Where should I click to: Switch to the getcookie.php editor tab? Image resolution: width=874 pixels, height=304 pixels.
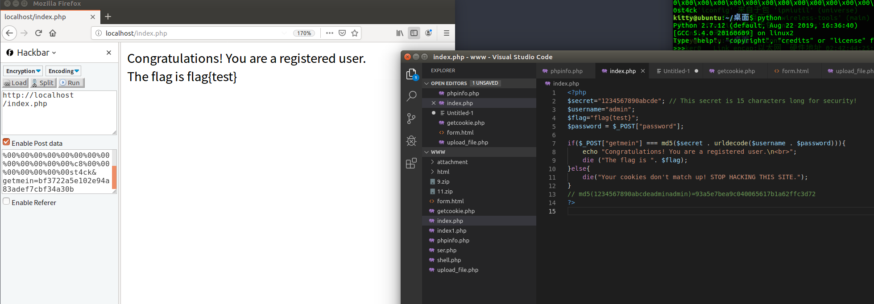point(736,71)
